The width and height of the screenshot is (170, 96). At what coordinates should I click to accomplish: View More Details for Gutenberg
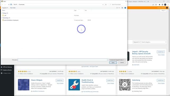161,83
